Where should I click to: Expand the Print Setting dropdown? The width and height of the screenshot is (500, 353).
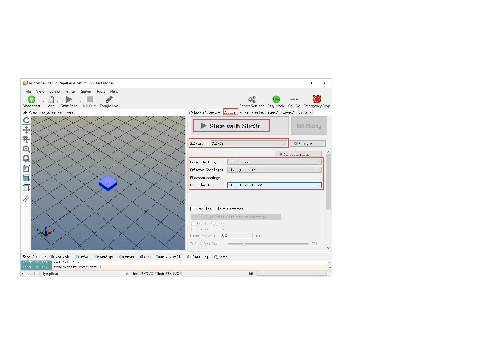pos(274,162)
